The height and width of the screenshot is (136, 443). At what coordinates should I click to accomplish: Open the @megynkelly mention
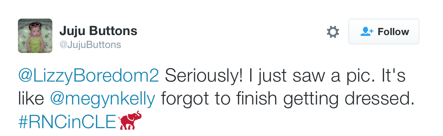pos(103,99)
